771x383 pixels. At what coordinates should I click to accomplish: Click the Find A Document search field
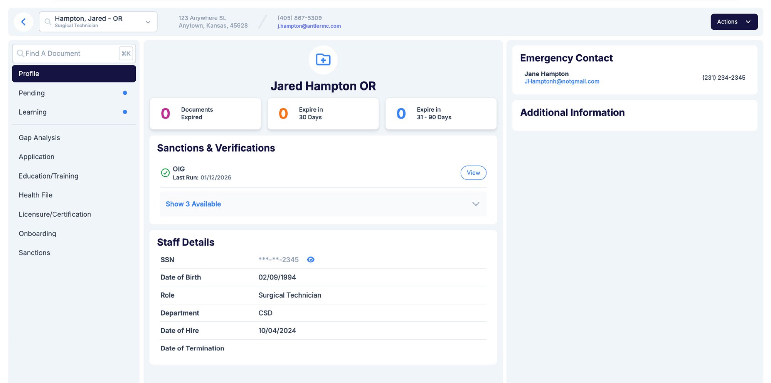coord(74,54)
